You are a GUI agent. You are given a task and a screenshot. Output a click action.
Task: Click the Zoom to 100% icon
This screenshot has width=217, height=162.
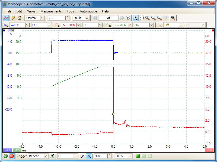coord(173,18)
